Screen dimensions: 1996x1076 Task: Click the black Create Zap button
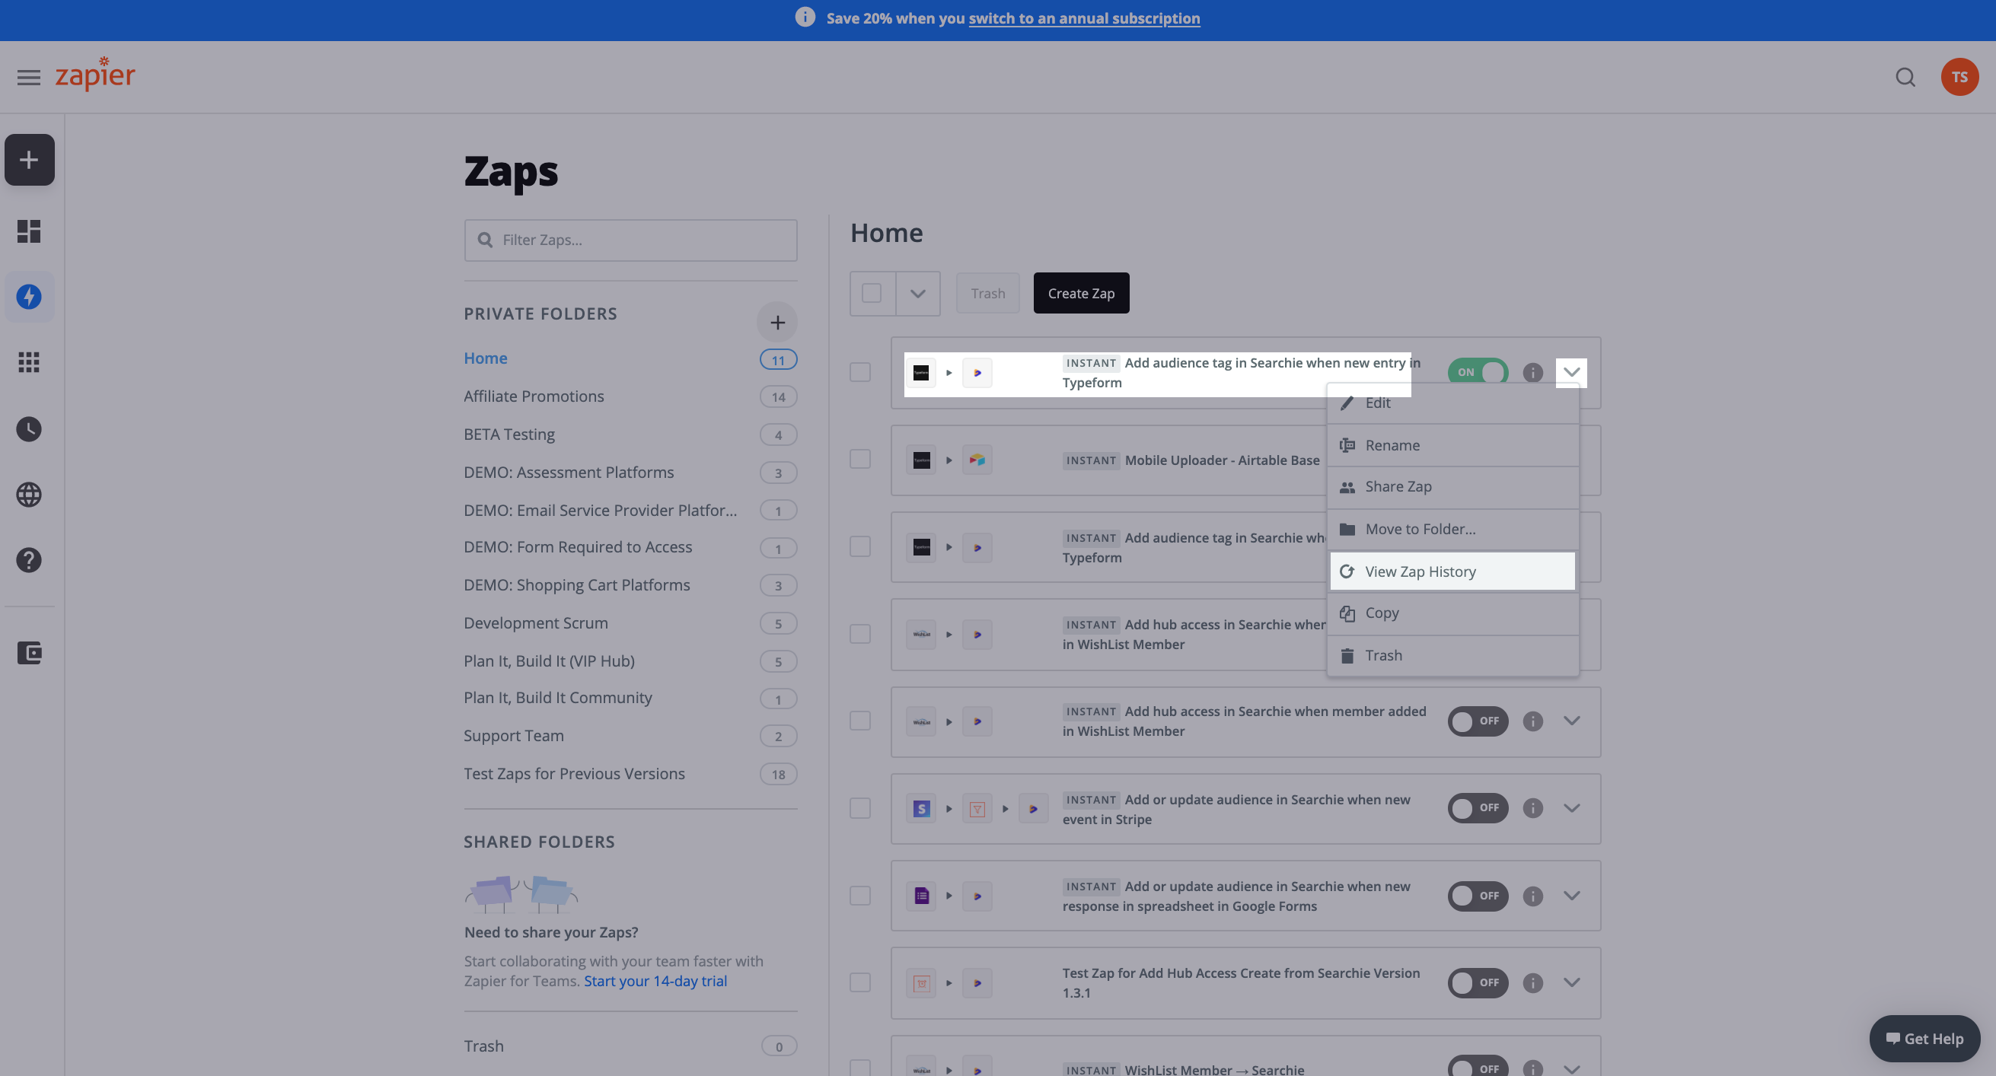[x=1081, y=293]
